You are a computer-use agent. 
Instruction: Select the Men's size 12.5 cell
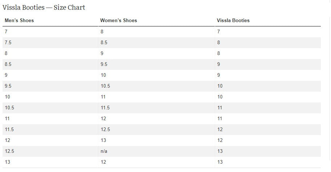pyautogui.click(x=9, y=151)
